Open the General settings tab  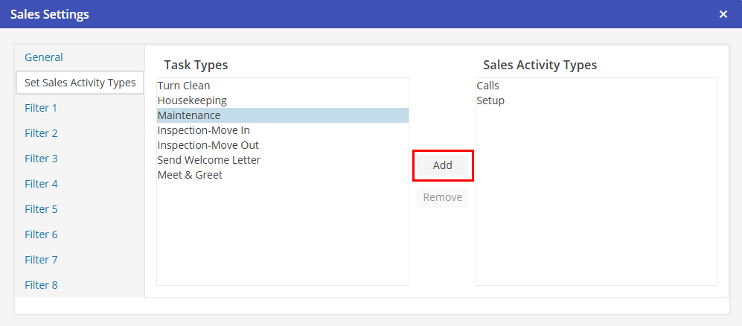44,57
